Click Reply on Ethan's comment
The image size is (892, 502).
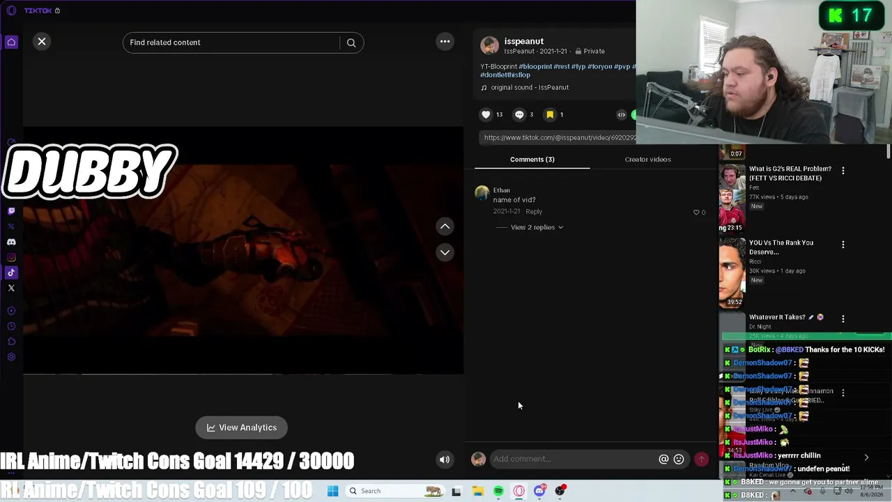(534, 211)
